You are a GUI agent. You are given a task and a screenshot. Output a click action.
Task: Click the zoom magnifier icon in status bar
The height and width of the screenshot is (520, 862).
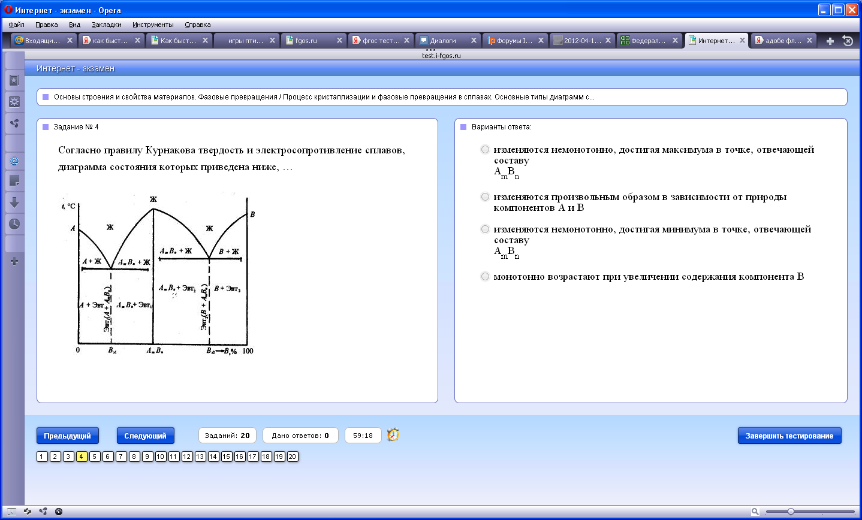tap(755, 512)
